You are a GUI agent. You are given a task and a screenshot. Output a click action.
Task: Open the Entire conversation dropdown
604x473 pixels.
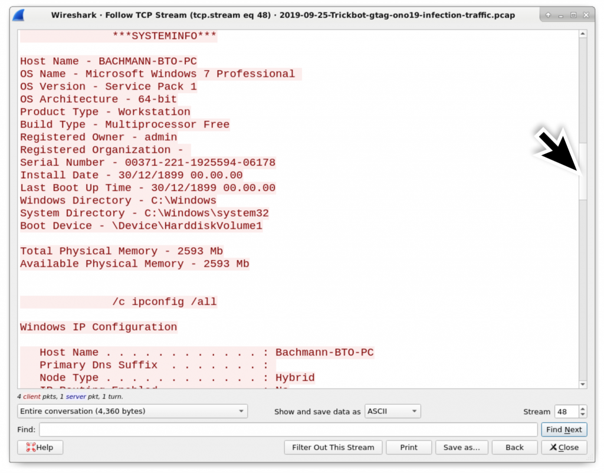[132, 411]
